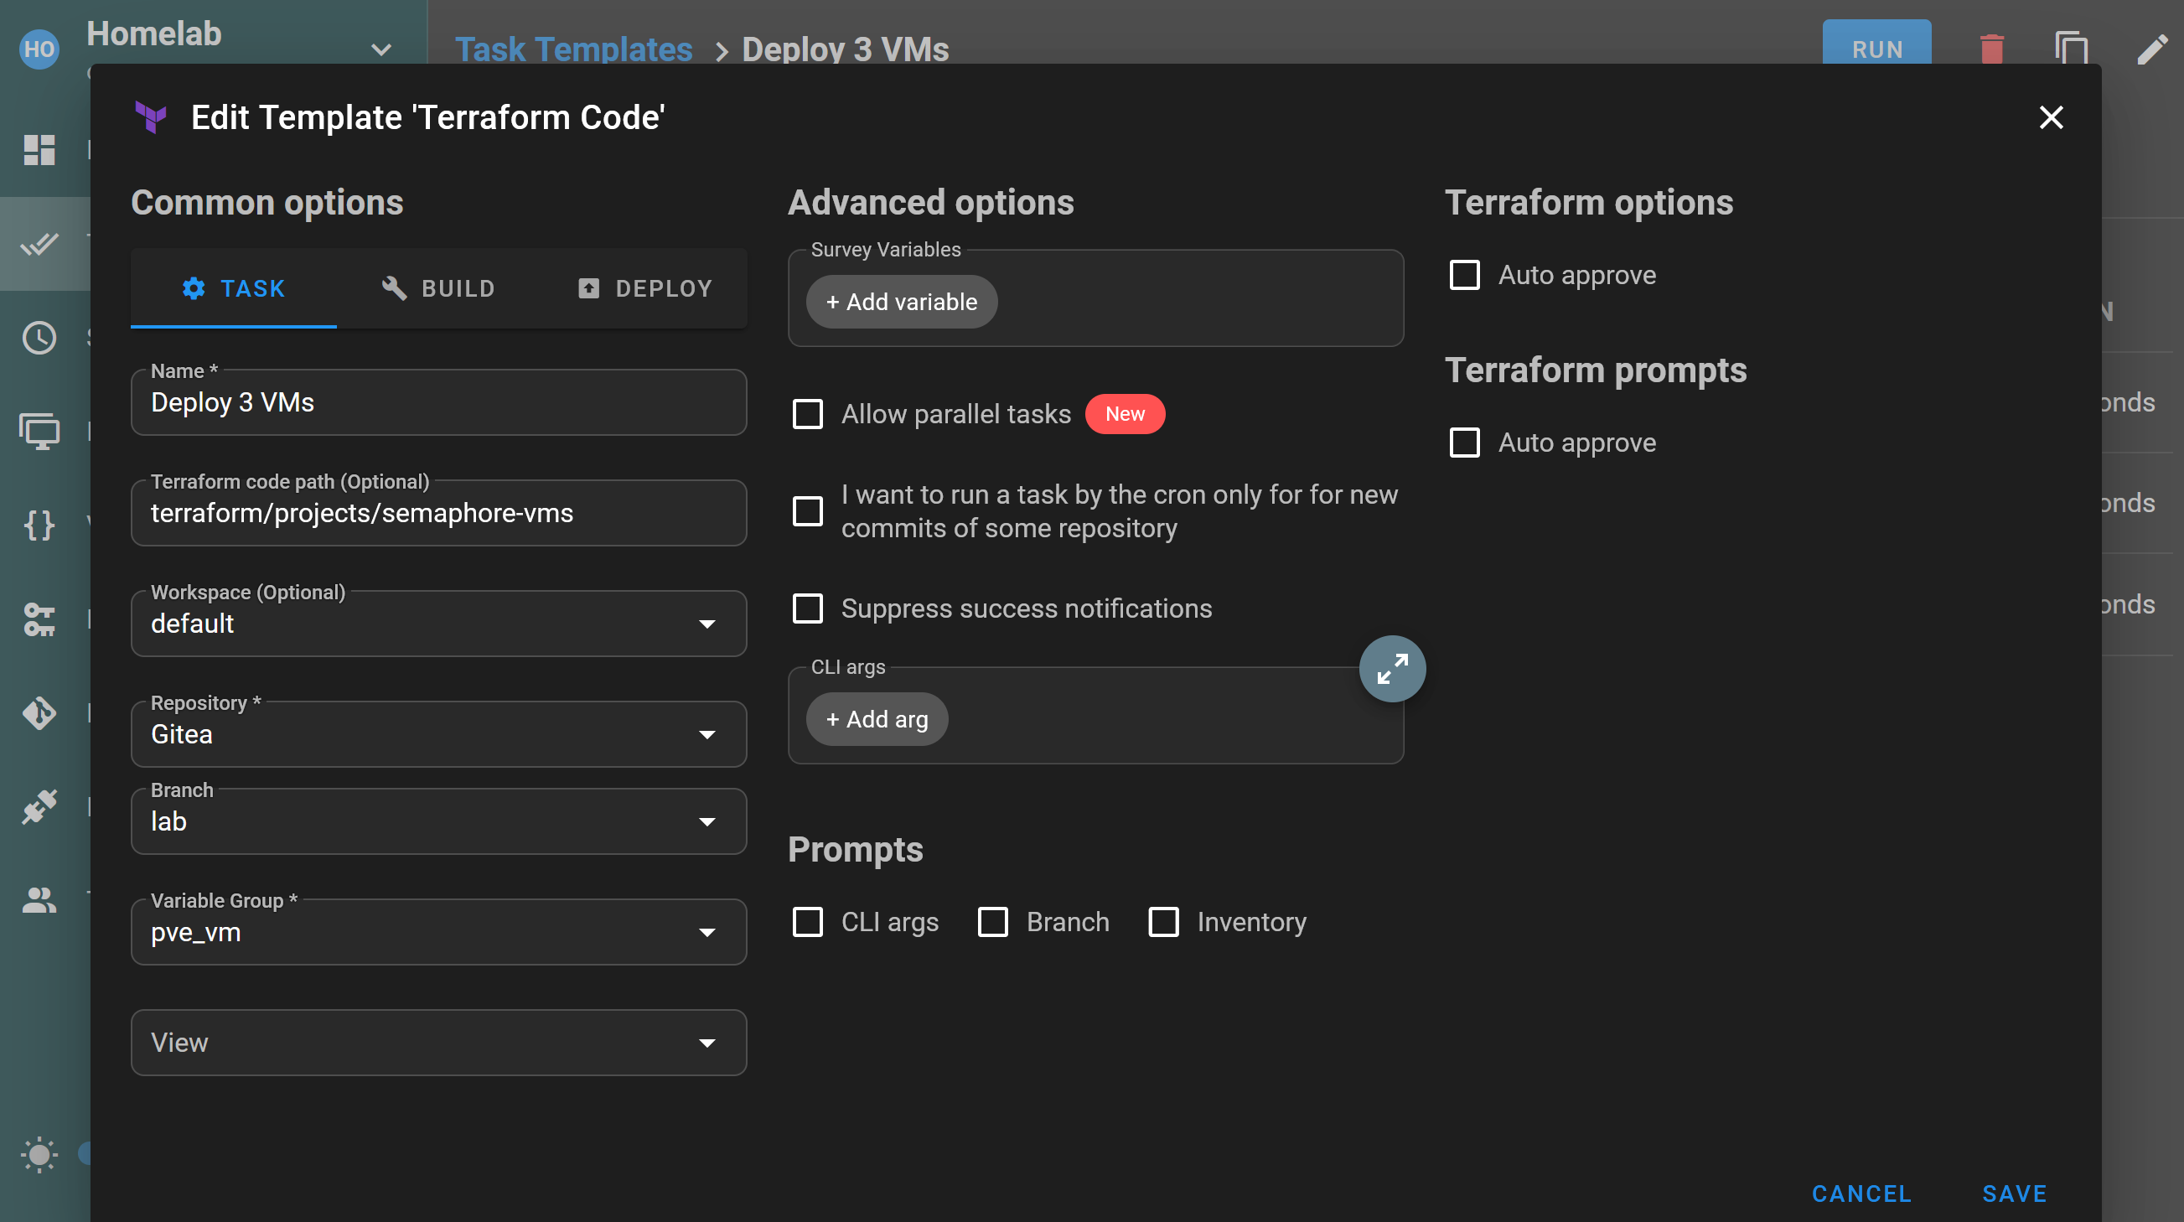Check Suppress success notifications
This screenshot has height=1222, width=2184.
tap(807, 608)
